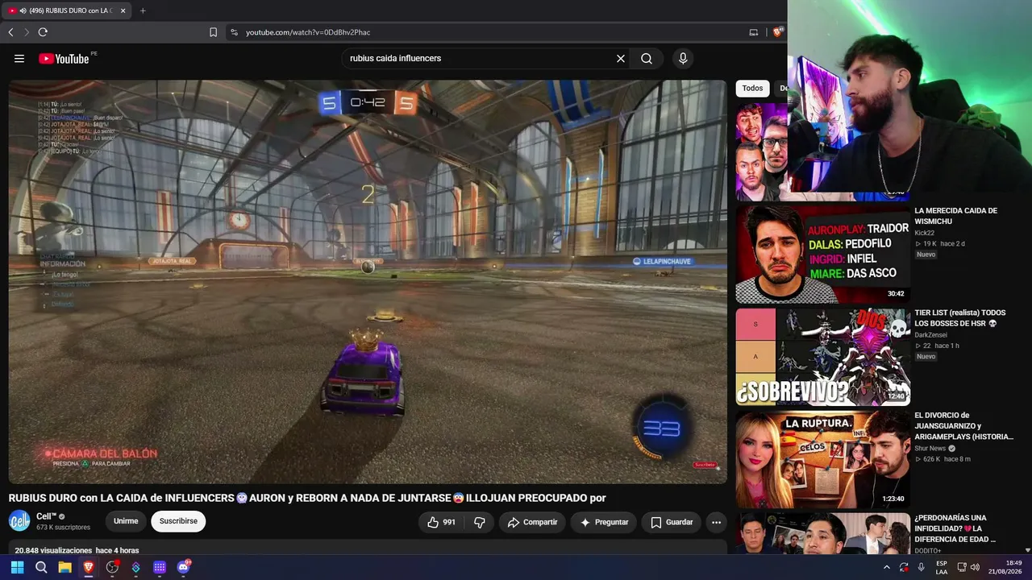Screen dimensions: 1032x580
Task: Open more actions three-dot menu
Action: click(716, 522)
